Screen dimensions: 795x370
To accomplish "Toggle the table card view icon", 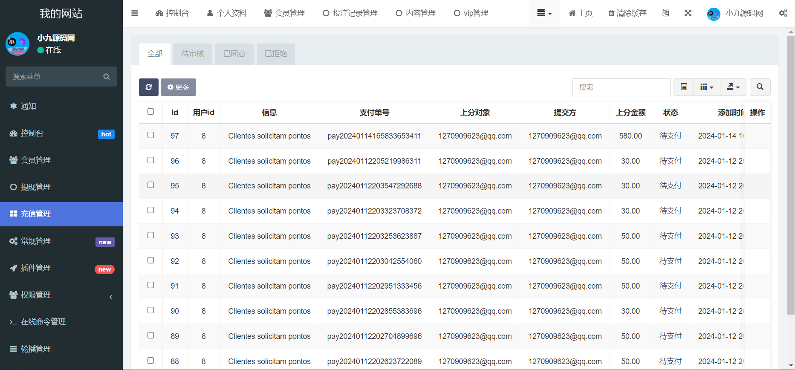I will click(684, 87).
